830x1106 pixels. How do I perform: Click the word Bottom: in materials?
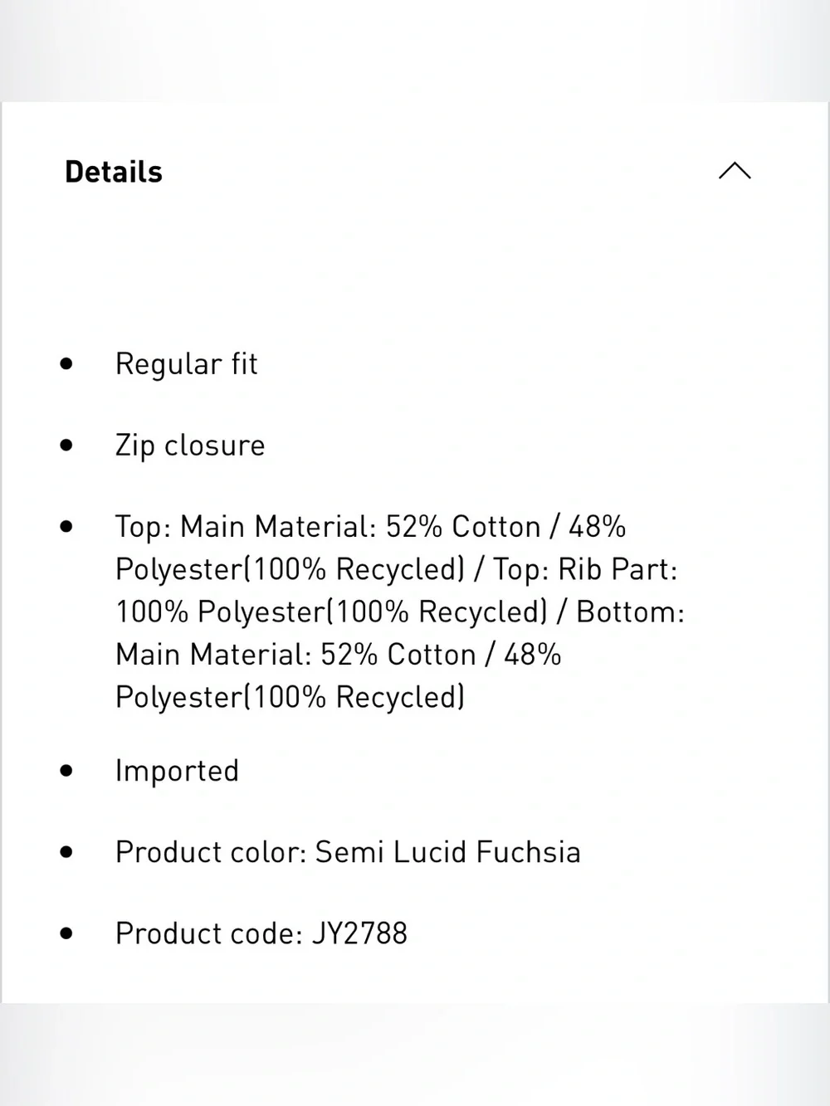[630, 612]
